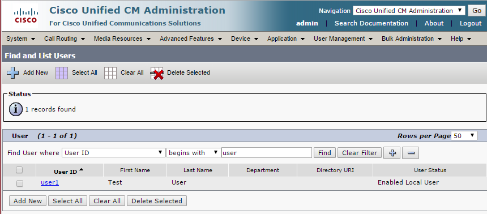487x214 pixels.
Task: Click the About link
Action: pos(434,23)
